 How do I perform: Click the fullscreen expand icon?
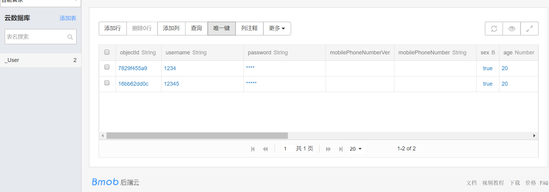530,29
